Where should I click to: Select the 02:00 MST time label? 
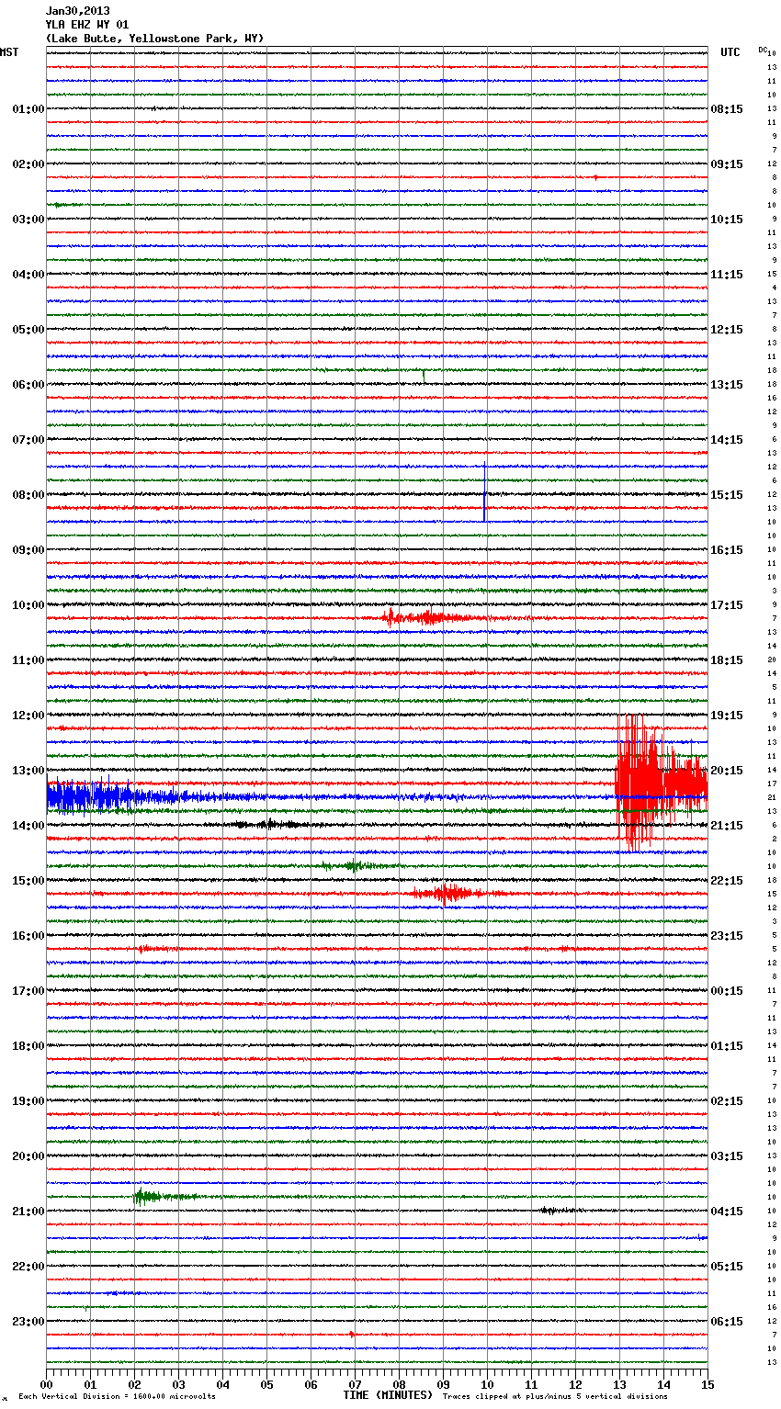click(x=28, y=164)
